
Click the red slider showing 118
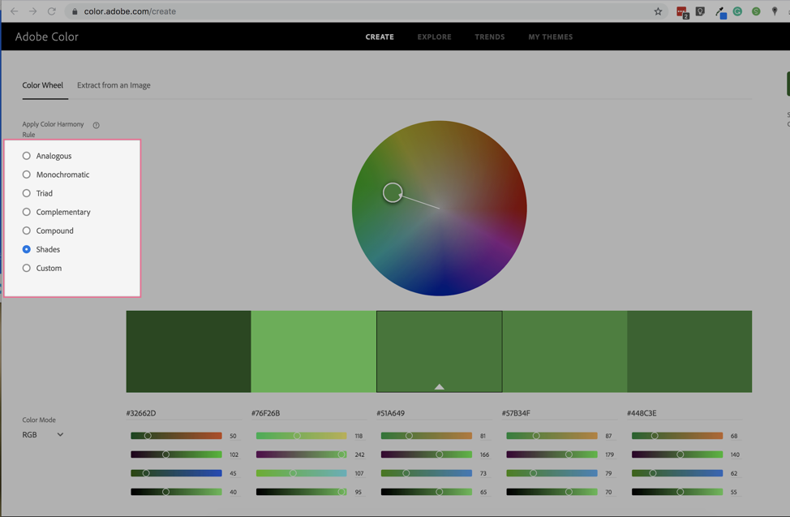(301, 435)
